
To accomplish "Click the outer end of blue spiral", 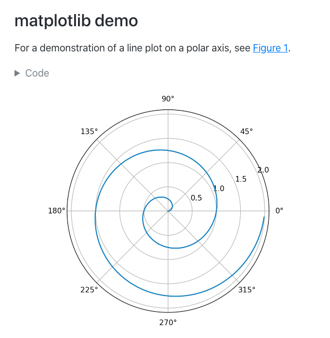I will click(x=264, y=217).
